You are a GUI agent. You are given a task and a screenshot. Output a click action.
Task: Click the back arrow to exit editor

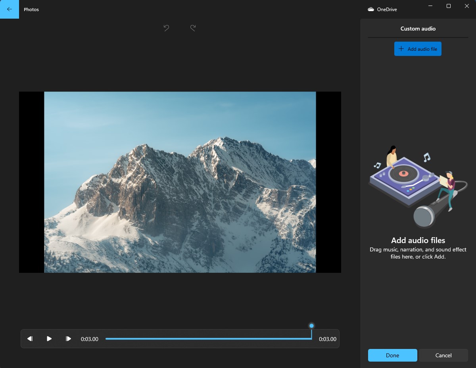[9, 9]
